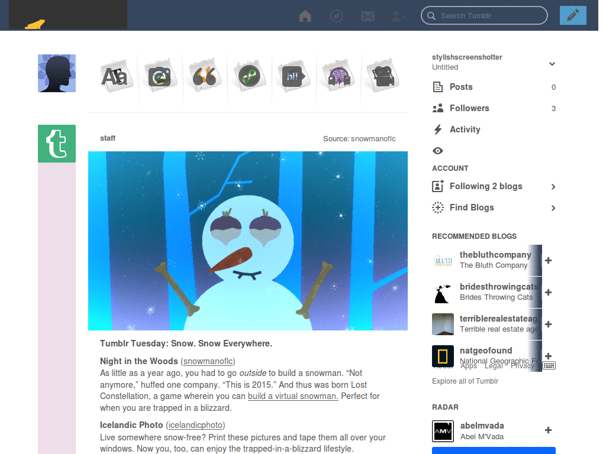Click the Search Tumblr field
Screen dimensions: 606x454
click(484, 15)
